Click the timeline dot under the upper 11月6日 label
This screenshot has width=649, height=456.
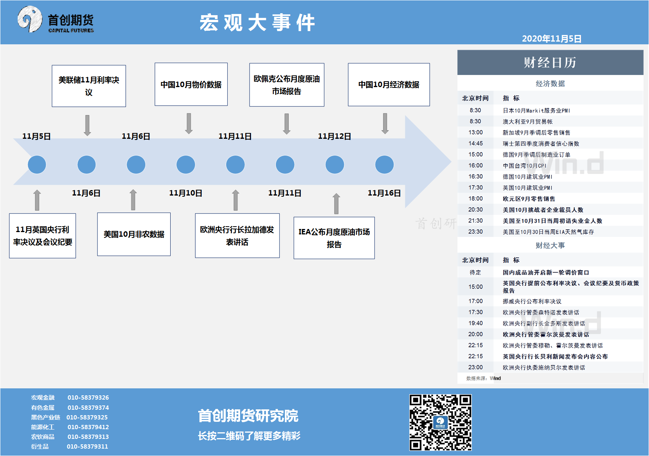(x=136, y=164)
